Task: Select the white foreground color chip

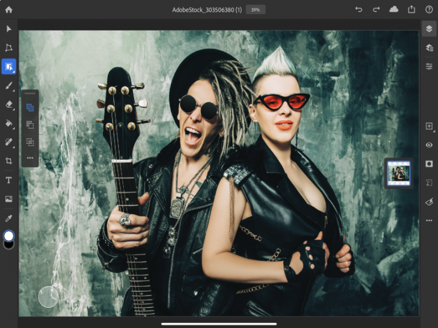Action: tap(9, 236)
